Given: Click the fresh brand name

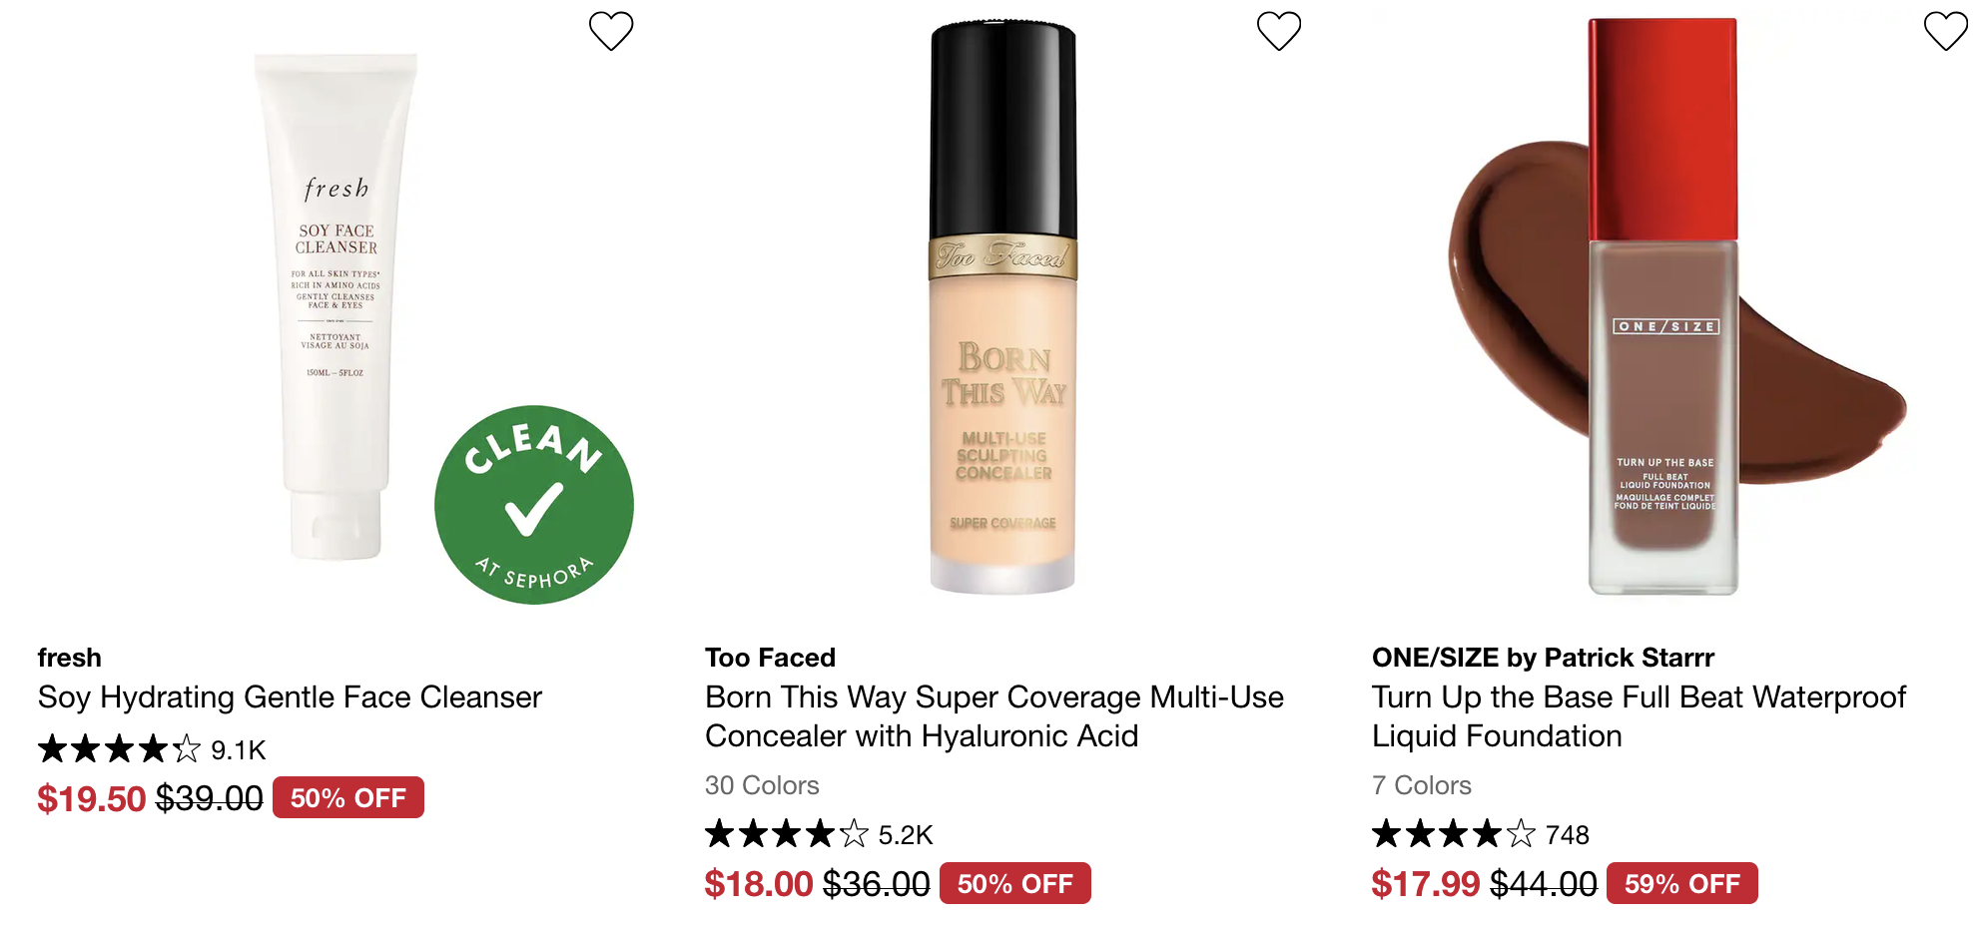Looking at the screenshot, I should [70, 658].
